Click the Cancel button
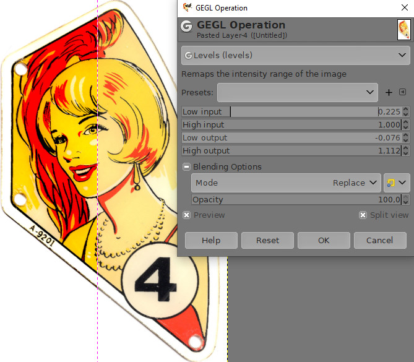This screenshot has width=414, height=362. pyautogui.click(x=380, y=240)
